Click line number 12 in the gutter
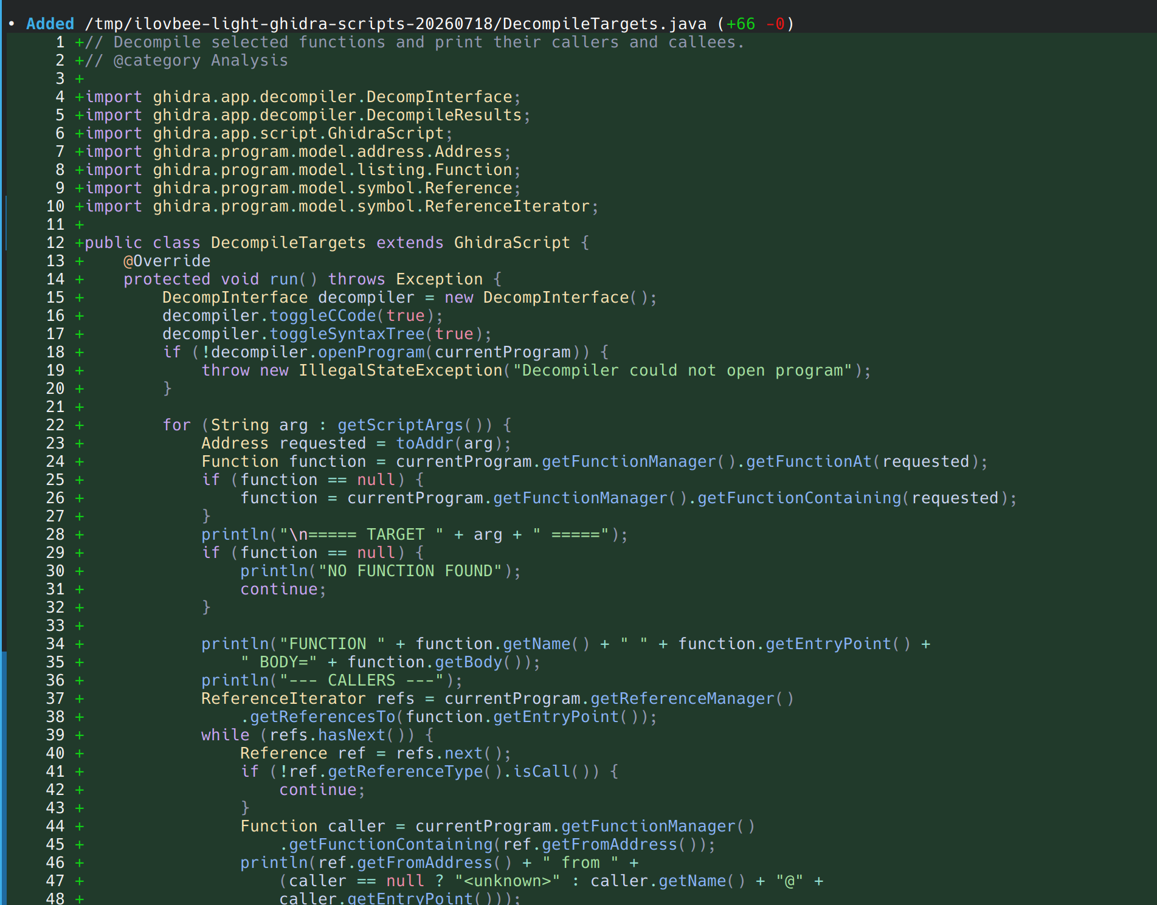1157x905 pixels. pyautogui.click(x=55, y=243)
